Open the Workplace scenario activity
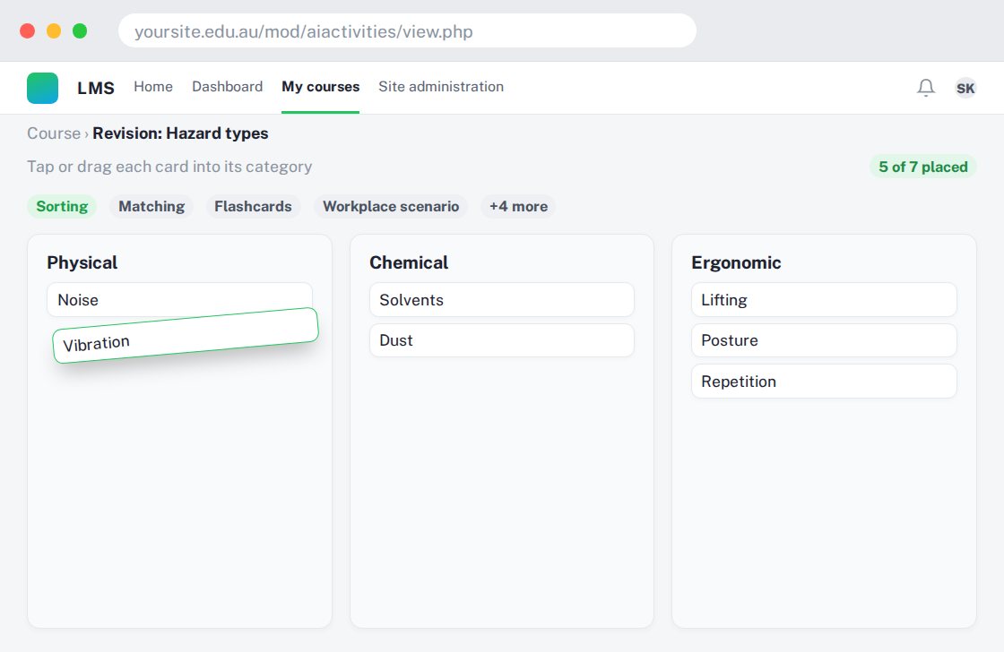1004x652 pixels. (391, 206)
